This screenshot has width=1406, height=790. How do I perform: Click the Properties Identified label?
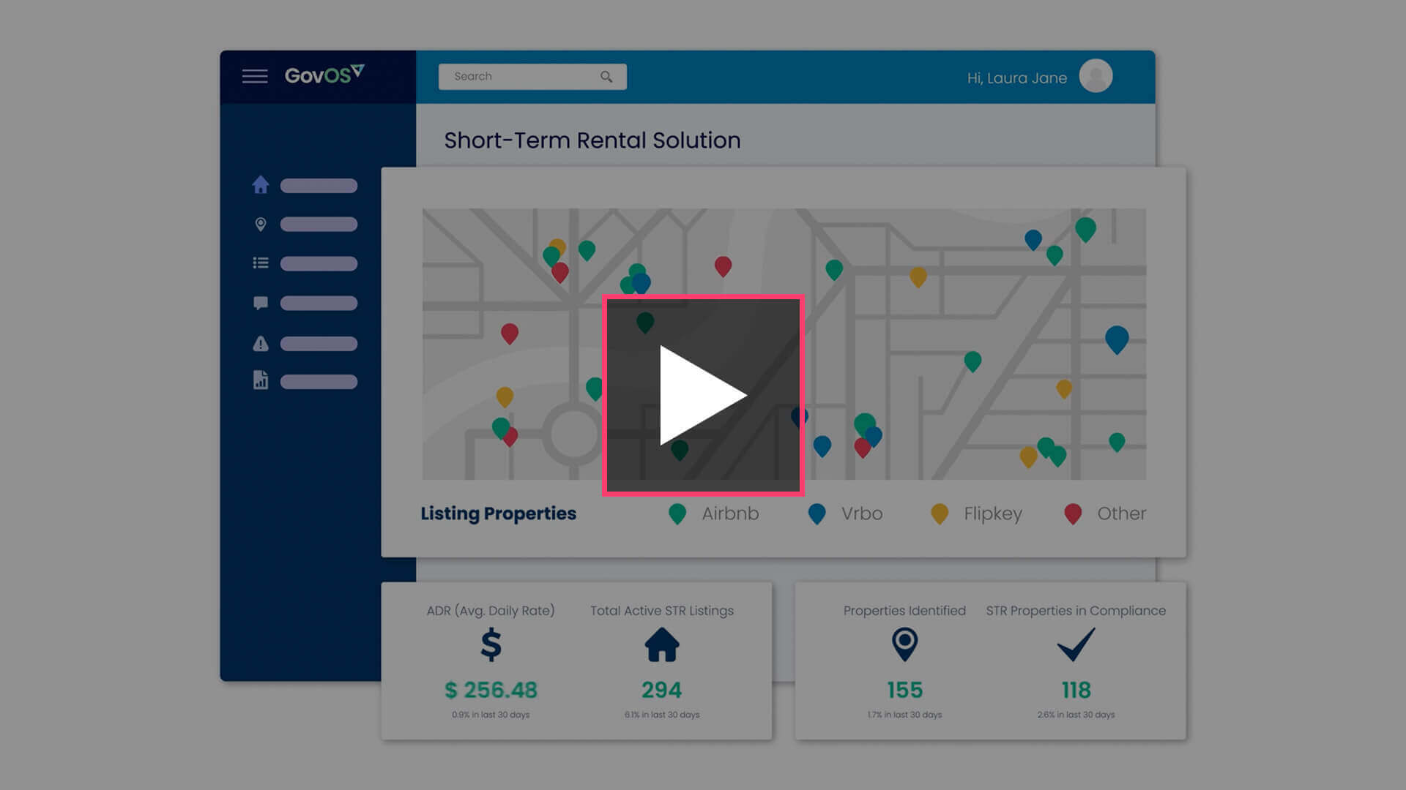[x=905, y=611]
